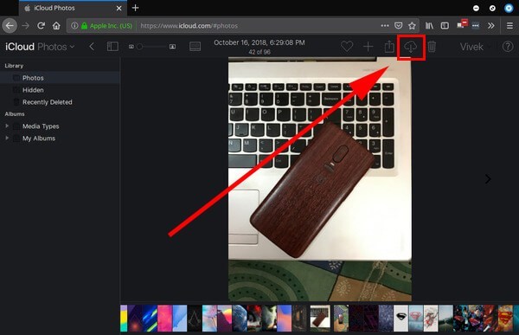The width and height of the screenshot is (519, 335).
Task: Go back to the photo grid
Action: pyautogui.click(x=92, y=47)
